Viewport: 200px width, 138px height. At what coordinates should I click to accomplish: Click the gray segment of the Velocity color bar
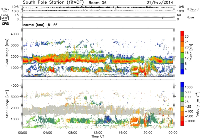182,104
